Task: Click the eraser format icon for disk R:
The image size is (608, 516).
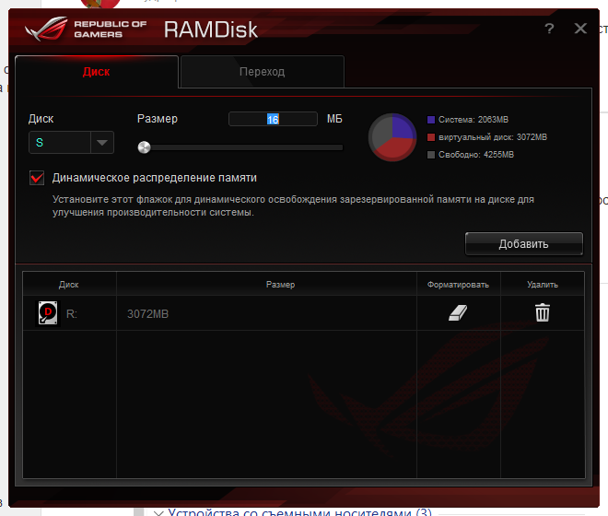Action: tap(458, 312)
